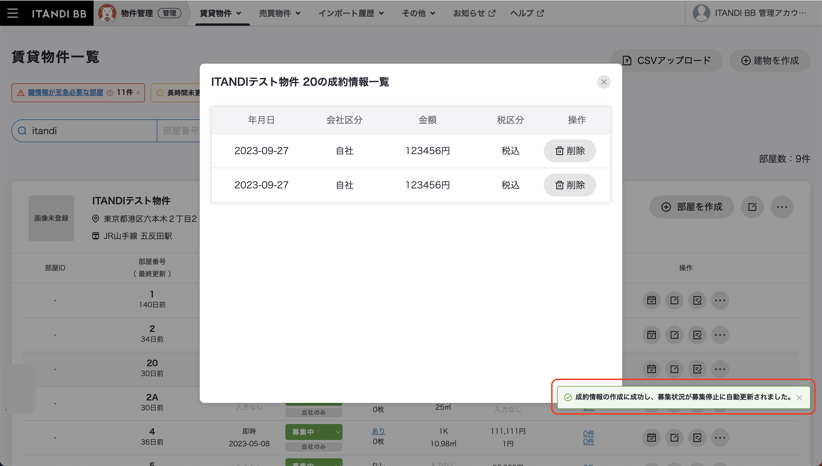Click the train icon by JR山手線

coord(95,236)
